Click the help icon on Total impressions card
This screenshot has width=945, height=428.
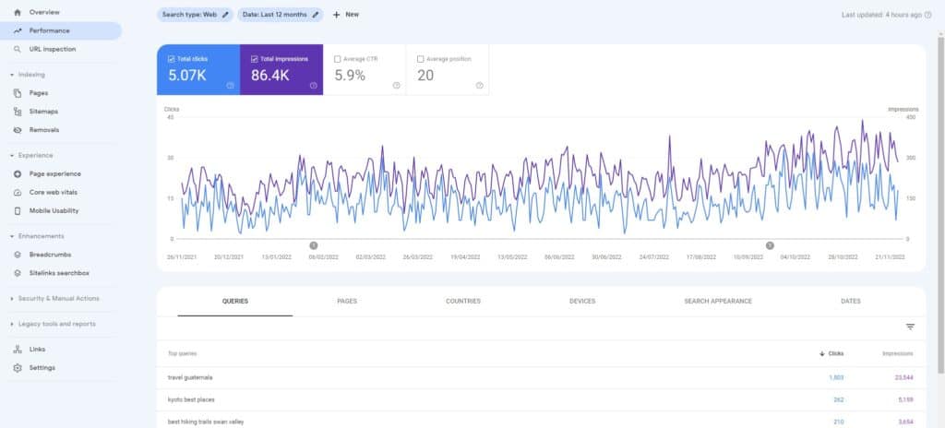click(314, 86)
